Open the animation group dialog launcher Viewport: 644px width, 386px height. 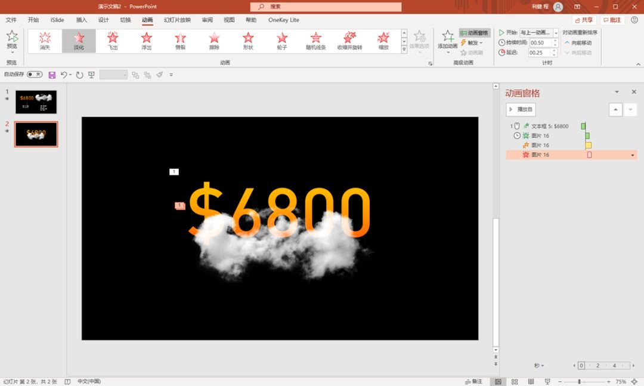point(430,63)
